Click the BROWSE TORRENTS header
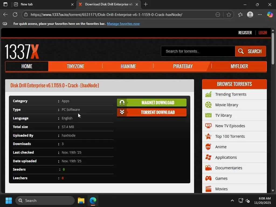Viewport: 276px width, 207px height. [x=234, y=84]
